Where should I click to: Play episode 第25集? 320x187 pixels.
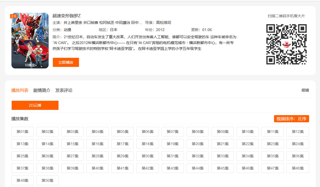[23, 156]
